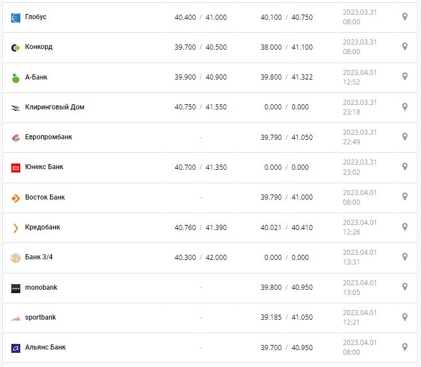Open map pin for Восток Банк
The image size is (421, 367).
(x=405, y=197)
